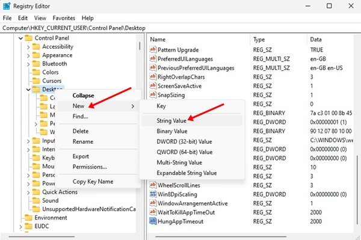361x240 pixels.
Task: Click the Bluetooth folder icon
Action: point(36,64)
